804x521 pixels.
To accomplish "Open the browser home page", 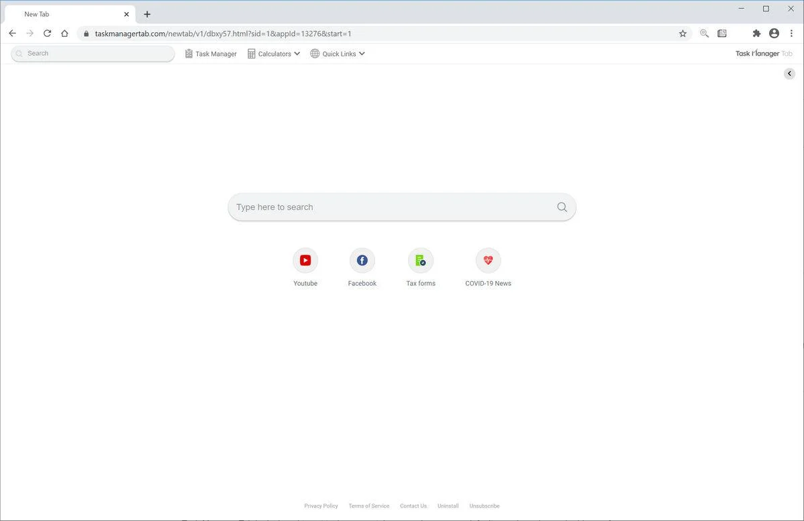I will coord(64,34).
